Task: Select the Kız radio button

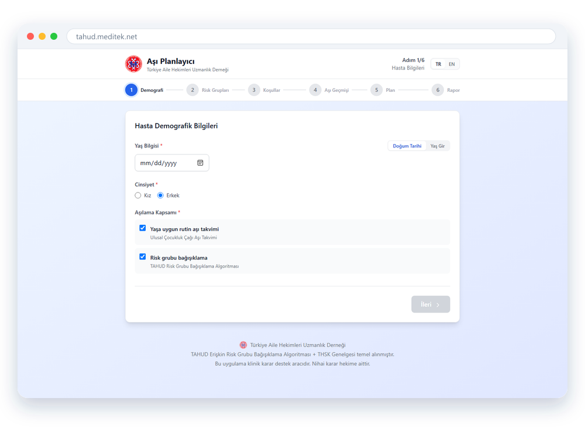Action: 138,196
